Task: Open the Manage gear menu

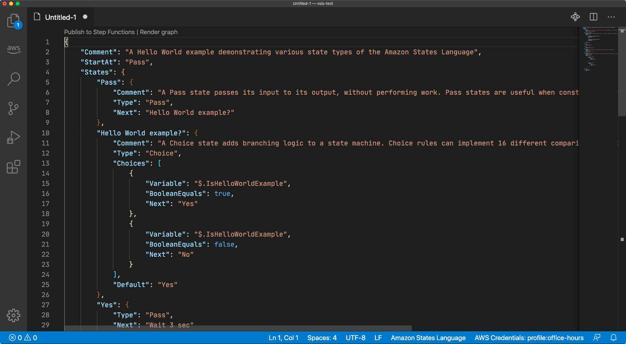Action: pyautogui.click(x=13, y=315)
